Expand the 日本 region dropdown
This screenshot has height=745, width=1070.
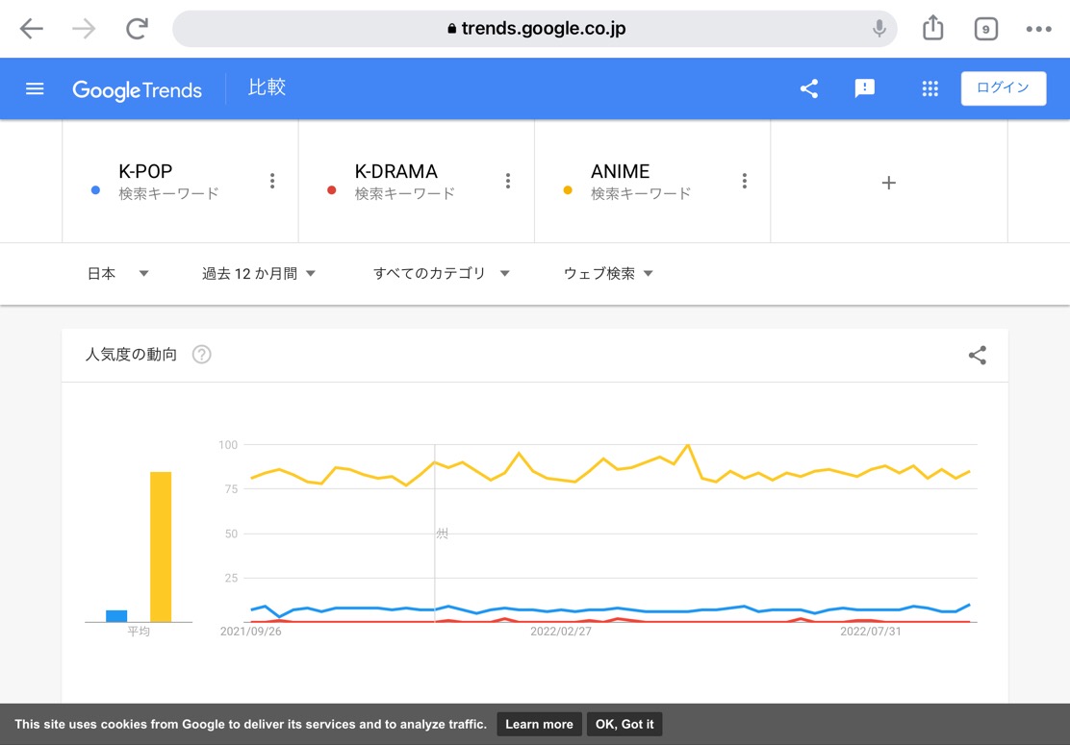117,274
